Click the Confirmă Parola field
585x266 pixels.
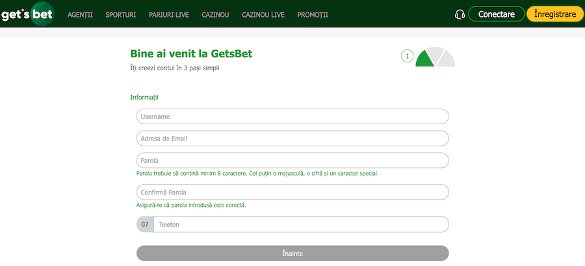292,192
